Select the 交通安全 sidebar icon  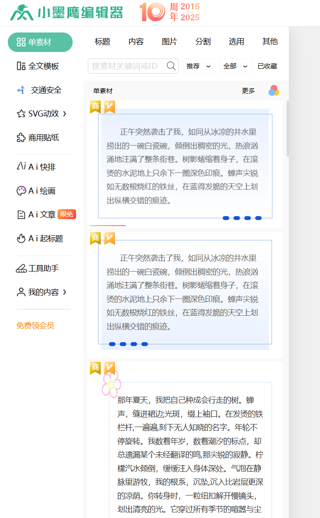click(x=21, y=90)
